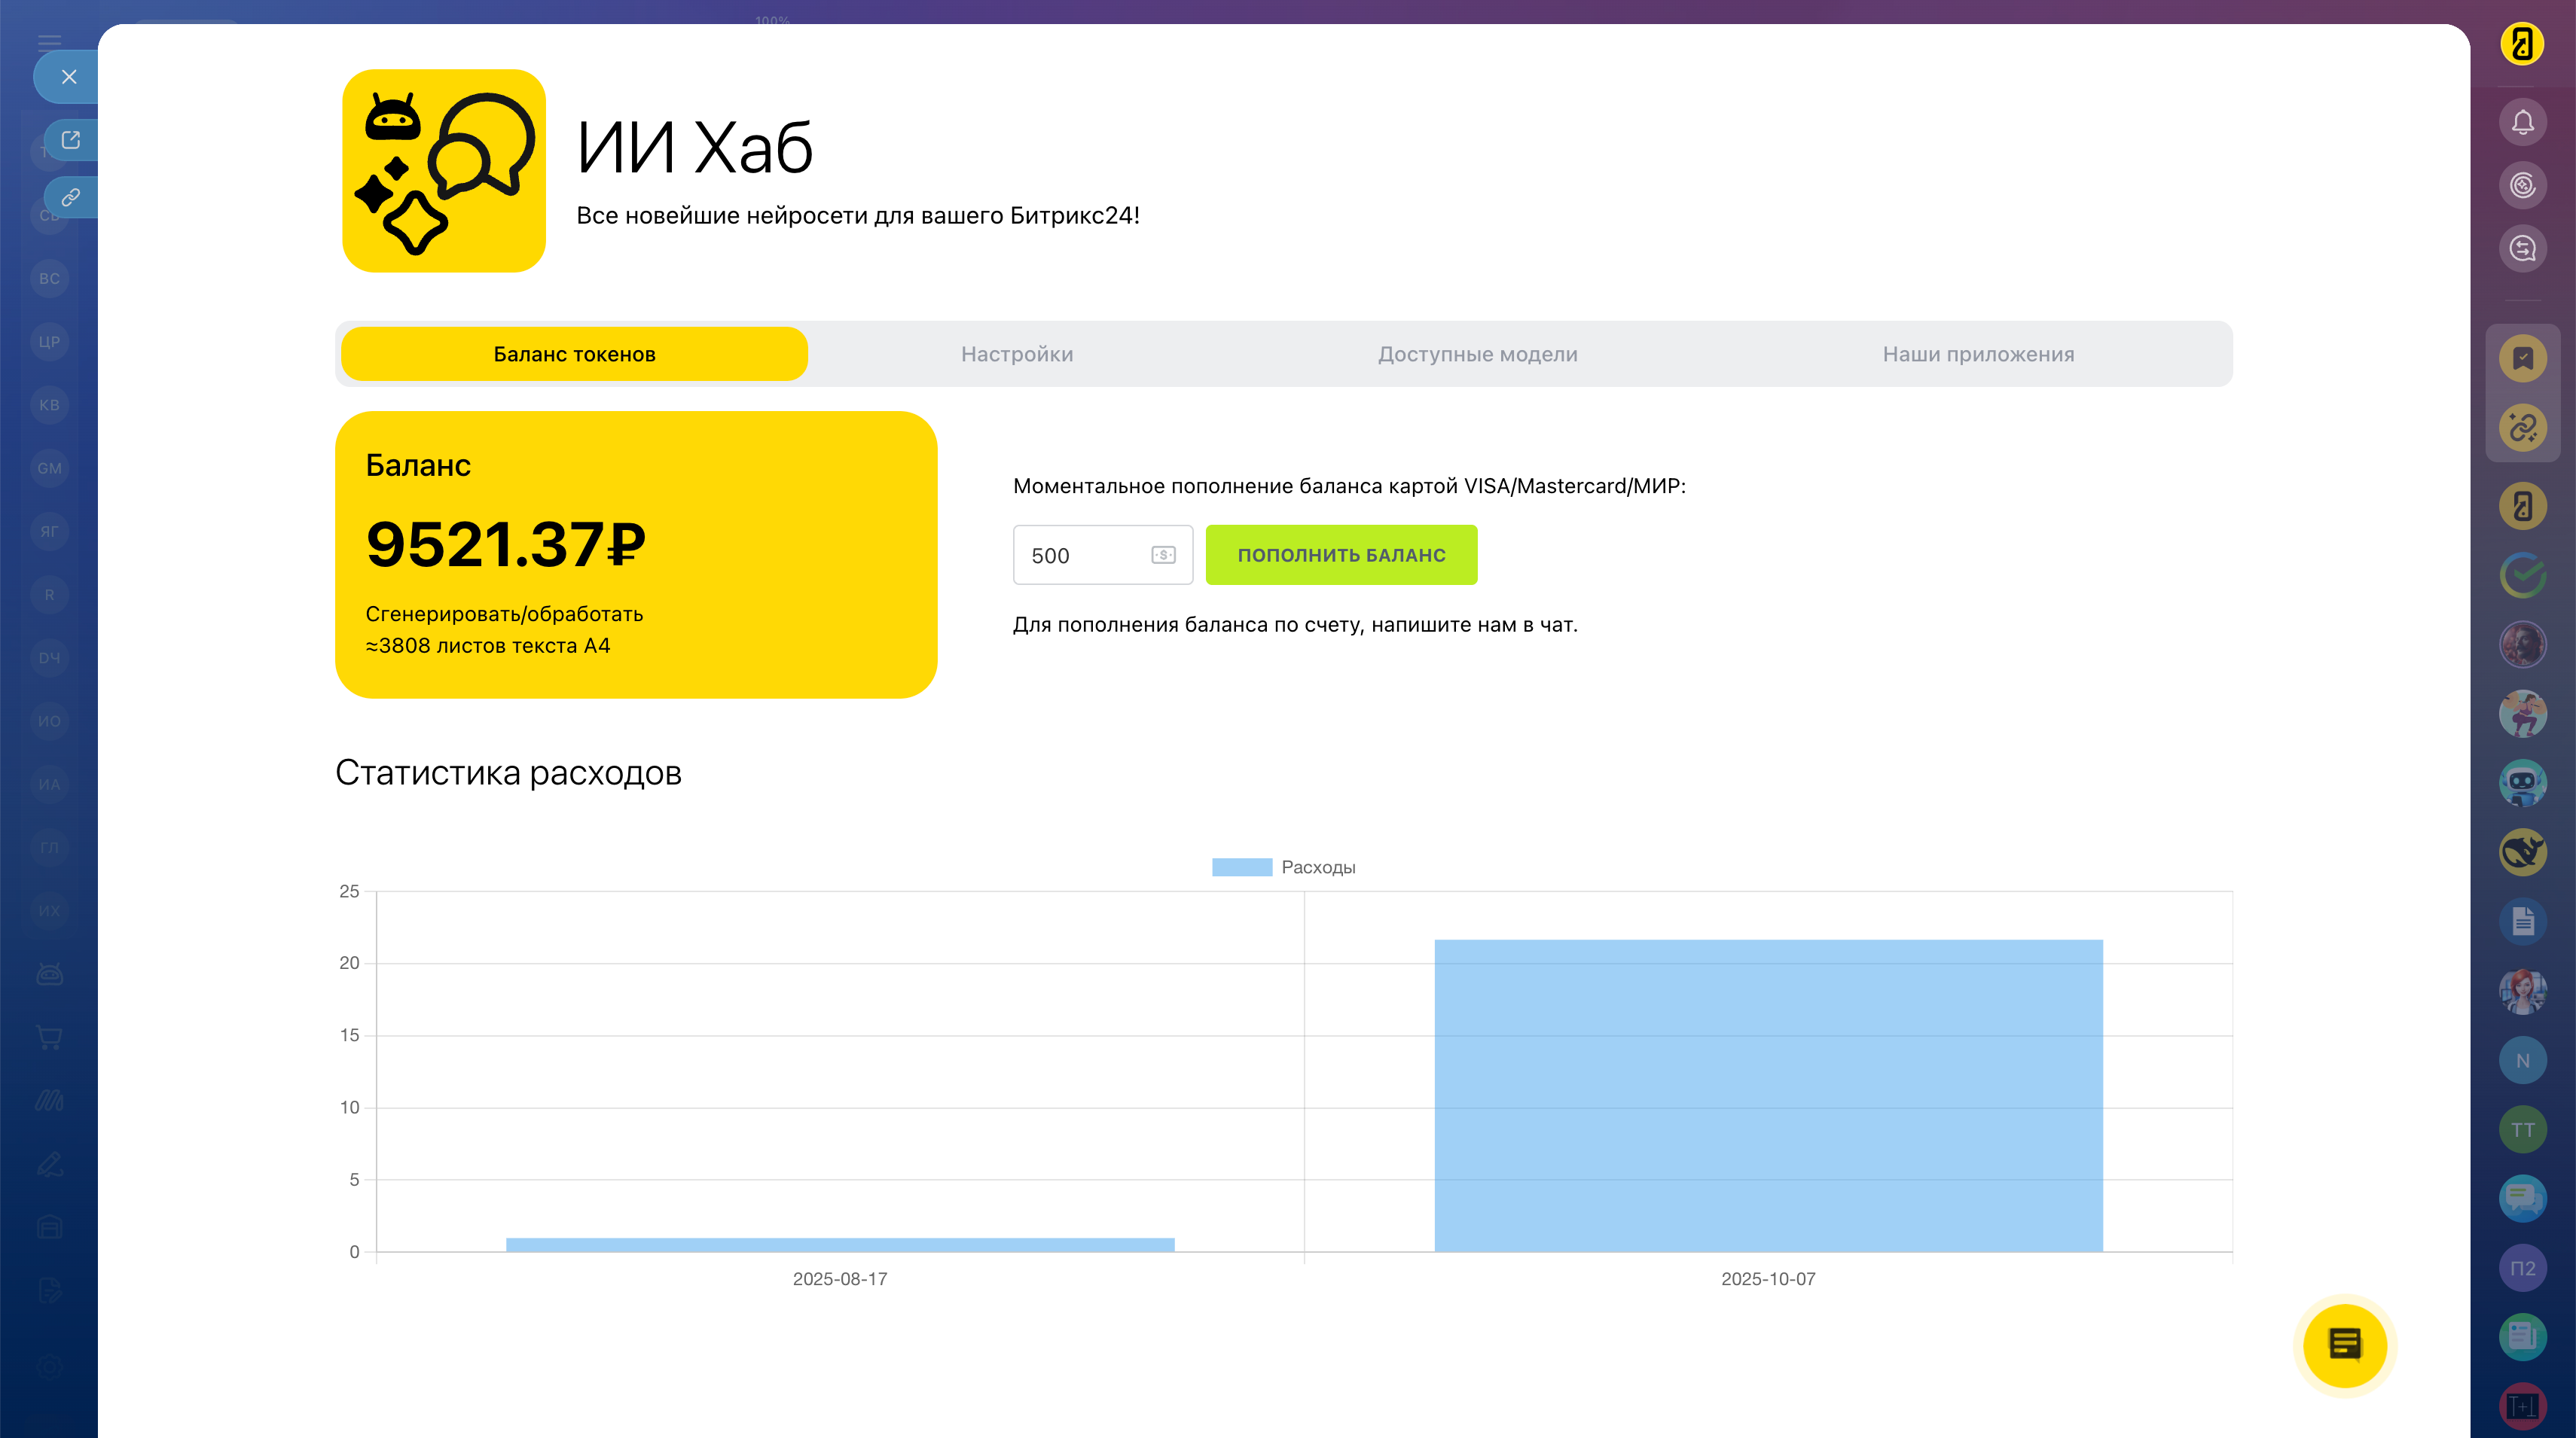The width and height of the screenshot is (2576, 1438).
Task: Open the bookmark icon in right sidebar
Action: coord(2522,359)
